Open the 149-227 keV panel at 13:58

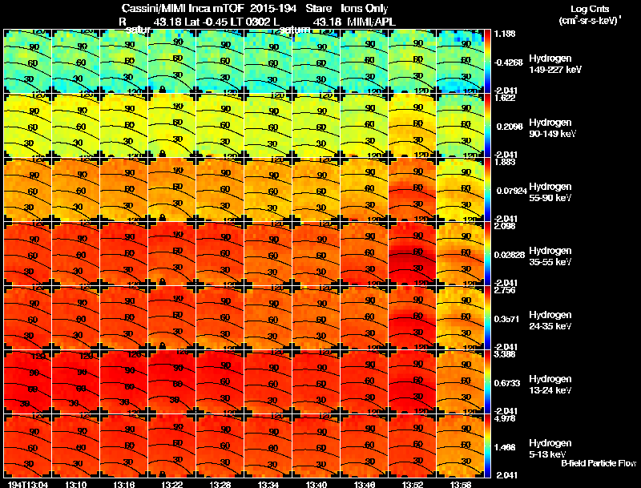tap(460, 62)
